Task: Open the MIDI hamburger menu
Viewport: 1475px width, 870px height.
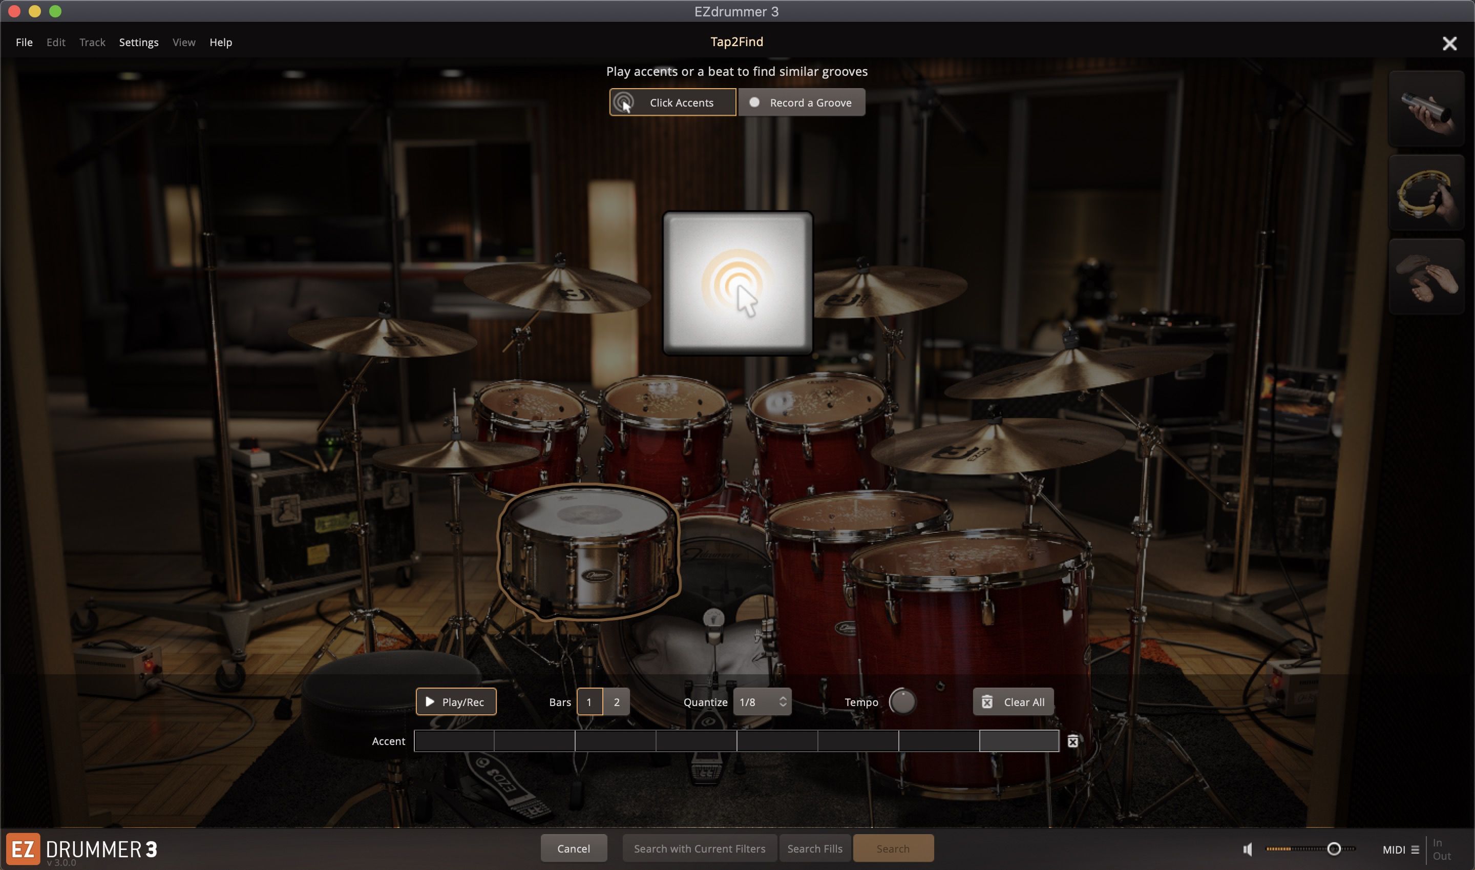Action: click(1415, 850)
